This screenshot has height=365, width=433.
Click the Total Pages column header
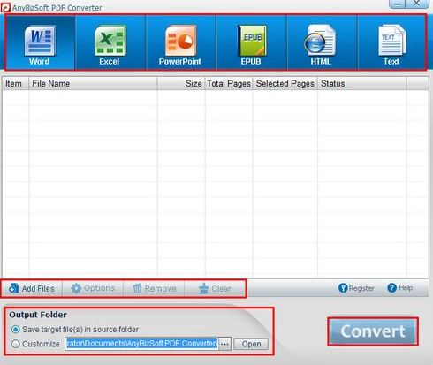click(x=229, y=84)
